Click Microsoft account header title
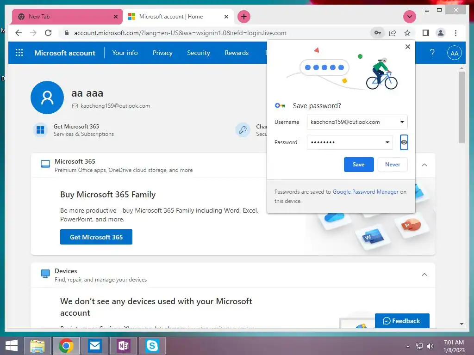 65,53
